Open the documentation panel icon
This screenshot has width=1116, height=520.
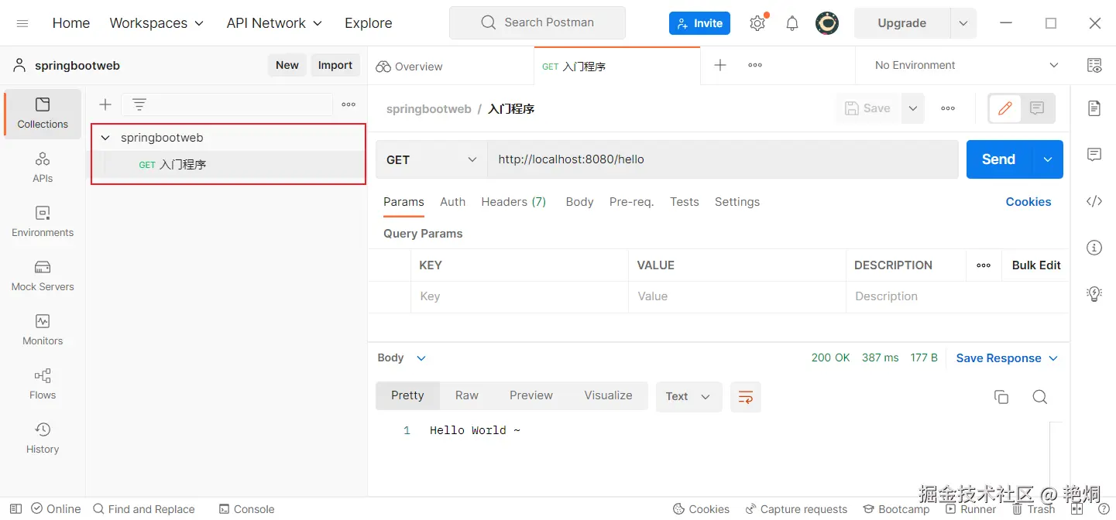click(x=1094, y=108)
